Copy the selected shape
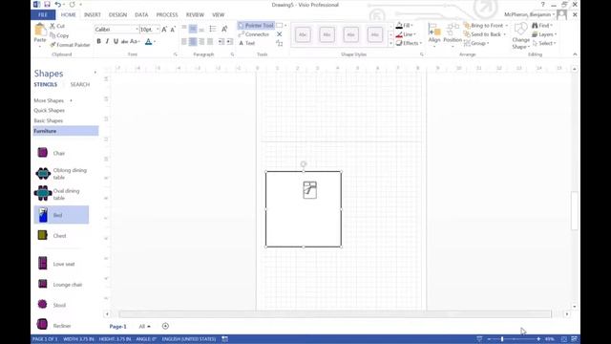611x344 pixels. 59,35
